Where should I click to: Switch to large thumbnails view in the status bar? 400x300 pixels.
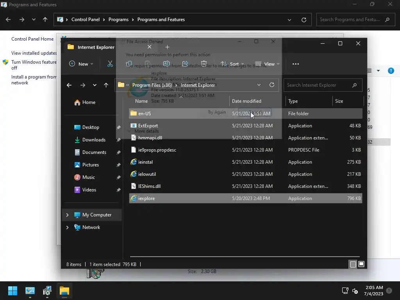tap(361, 264)
